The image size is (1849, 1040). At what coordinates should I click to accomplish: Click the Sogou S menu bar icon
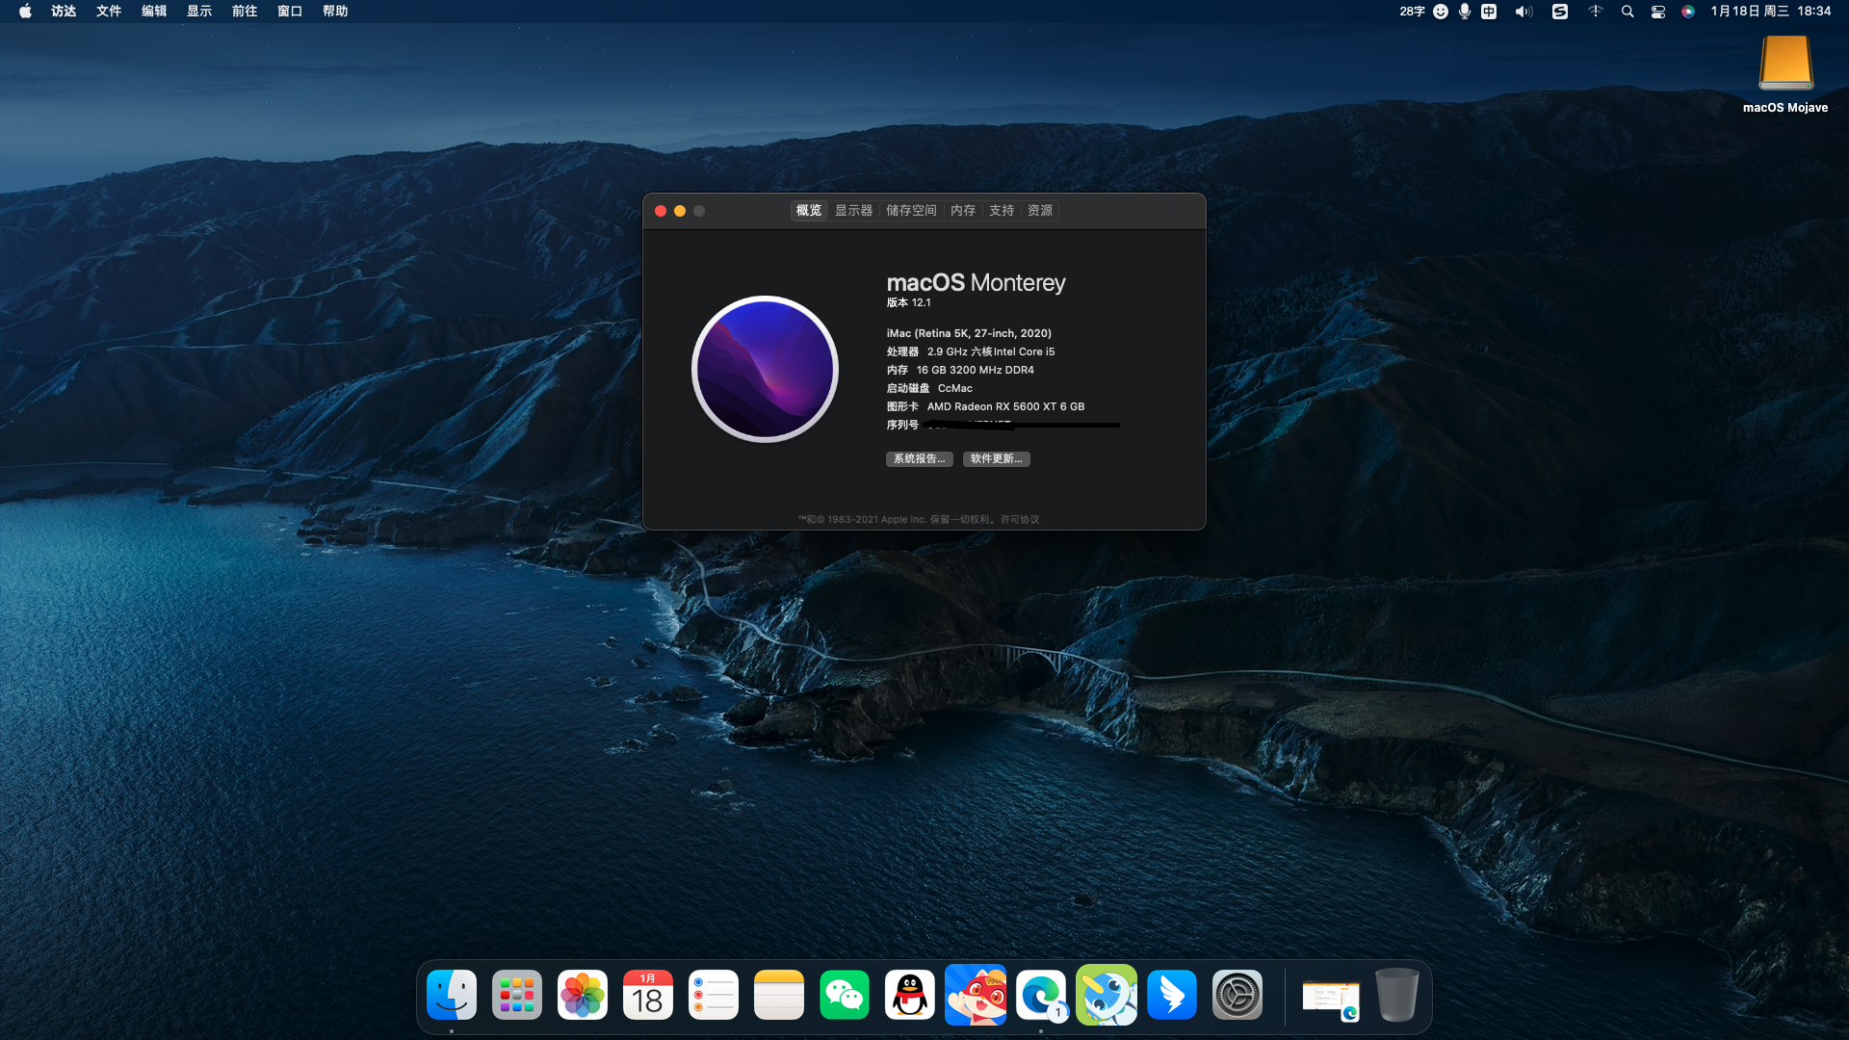(x=1560, y=12)
